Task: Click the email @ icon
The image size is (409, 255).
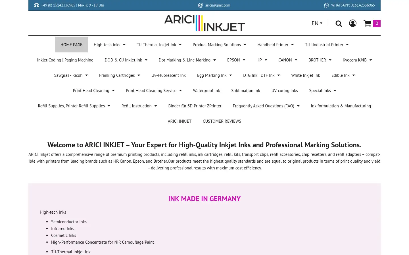Action: point(201,5)
